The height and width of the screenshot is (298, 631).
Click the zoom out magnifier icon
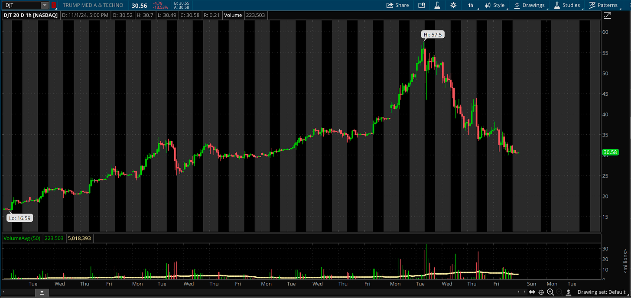coord(559,292)
